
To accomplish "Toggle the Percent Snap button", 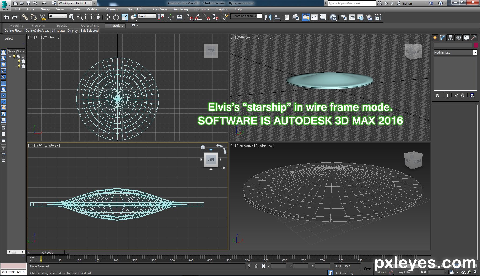I will tap(207, 17).
